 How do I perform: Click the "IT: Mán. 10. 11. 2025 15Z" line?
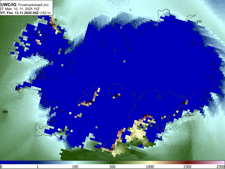pos(20,9)
